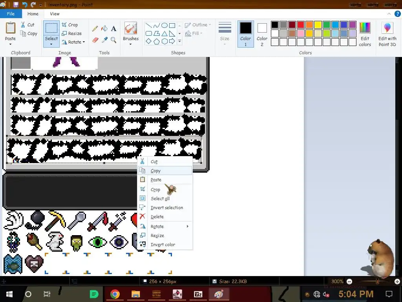
Task: Choose Copy from the context menu
Action: [165, 171]
